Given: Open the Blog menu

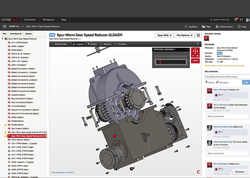Looking at the screenshot, I should [64, 20].
